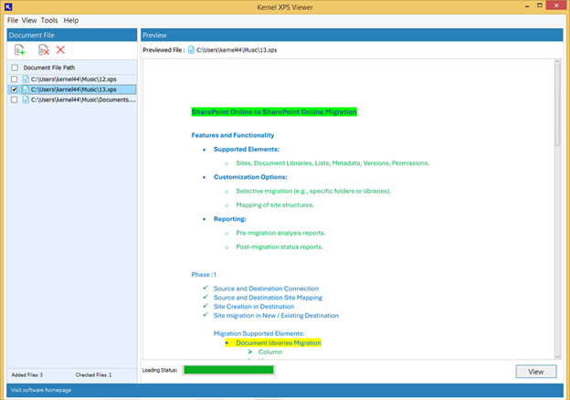Click Source and Destination Connection line
This screenshot has height=400, width=570.
[266, 289]
